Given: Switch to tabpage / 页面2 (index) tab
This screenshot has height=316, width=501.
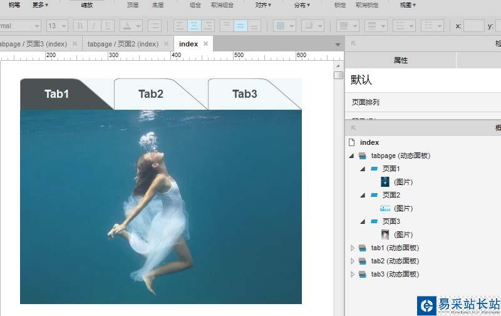Looking at the screenshot, I should (x=123, y=44).
